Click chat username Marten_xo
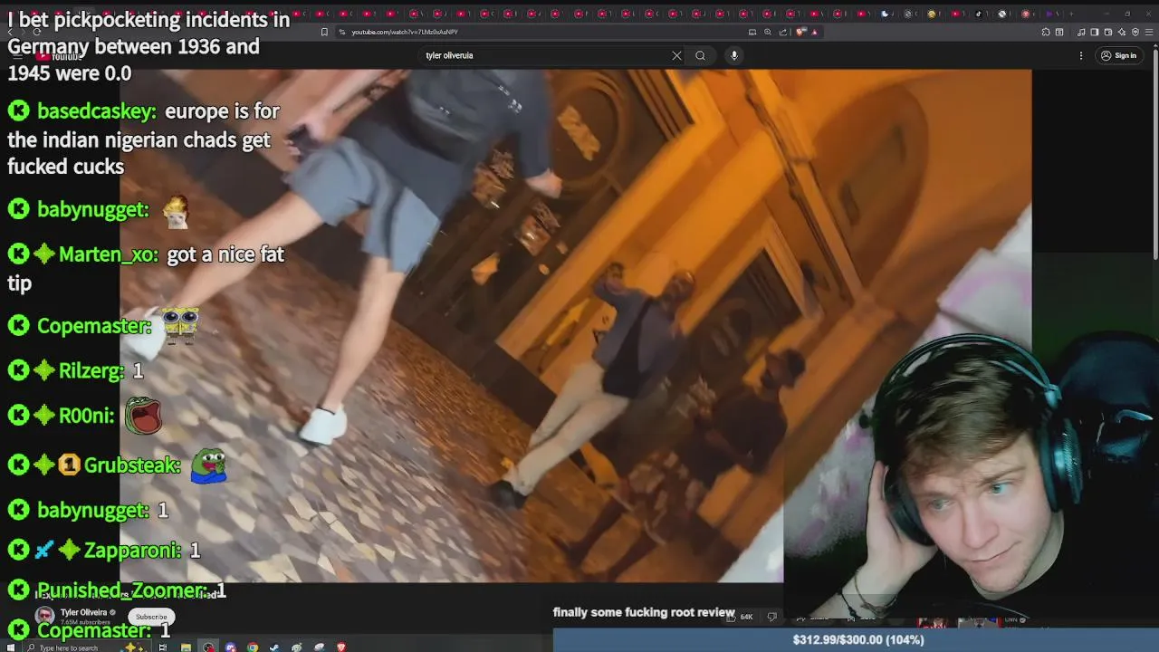Viewport: 1159px width, 652px height. tap(109, 255)
